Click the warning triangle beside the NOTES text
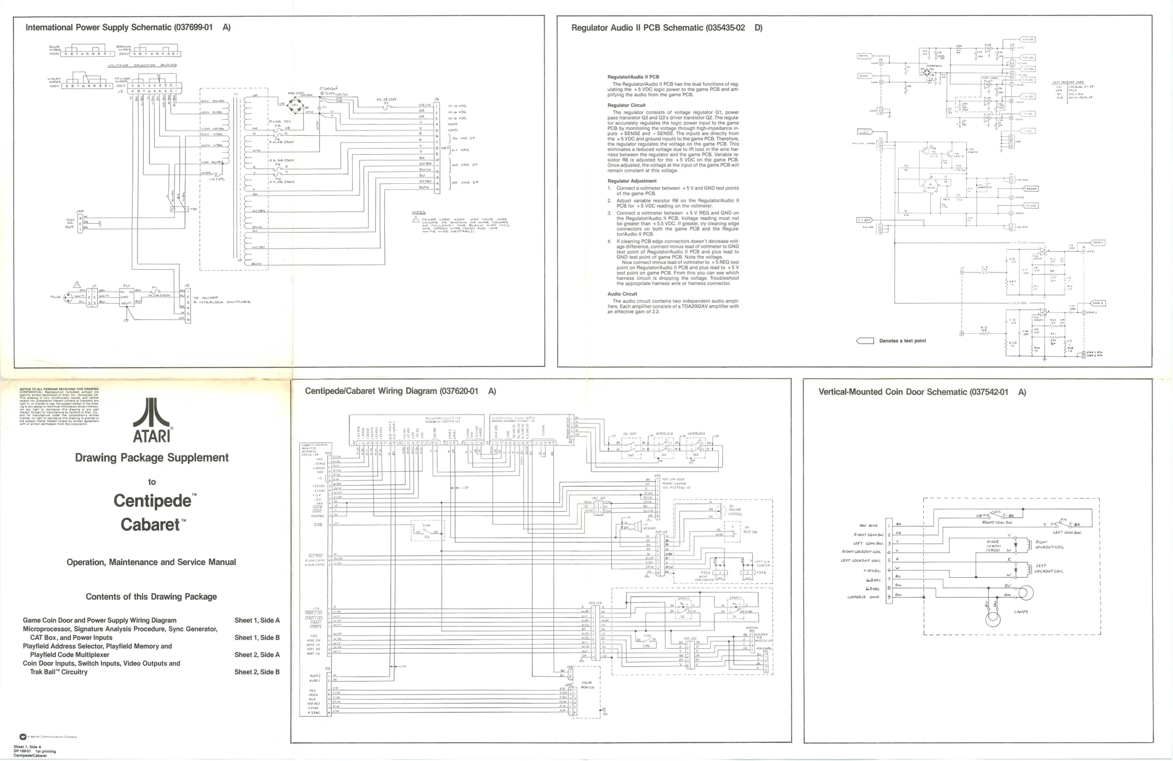This screenshot has height=761, width=1173. coord(416,219)
